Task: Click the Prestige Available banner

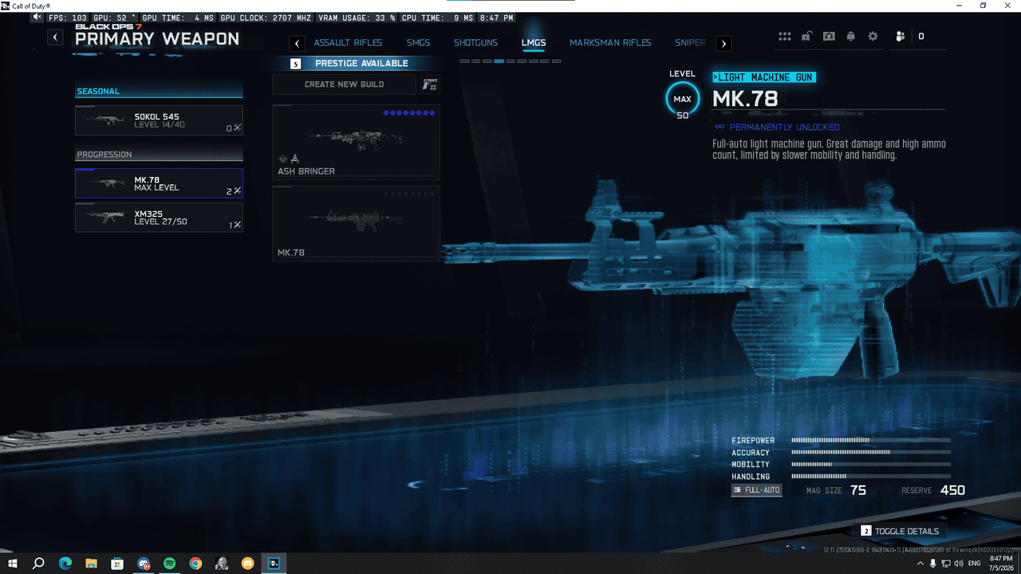Action: coord(355,63)
